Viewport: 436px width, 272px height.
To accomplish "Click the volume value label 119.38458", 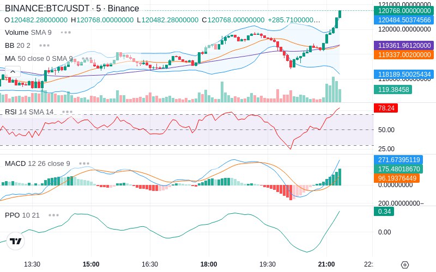I will pyautogui.click(x=393, y=90).
